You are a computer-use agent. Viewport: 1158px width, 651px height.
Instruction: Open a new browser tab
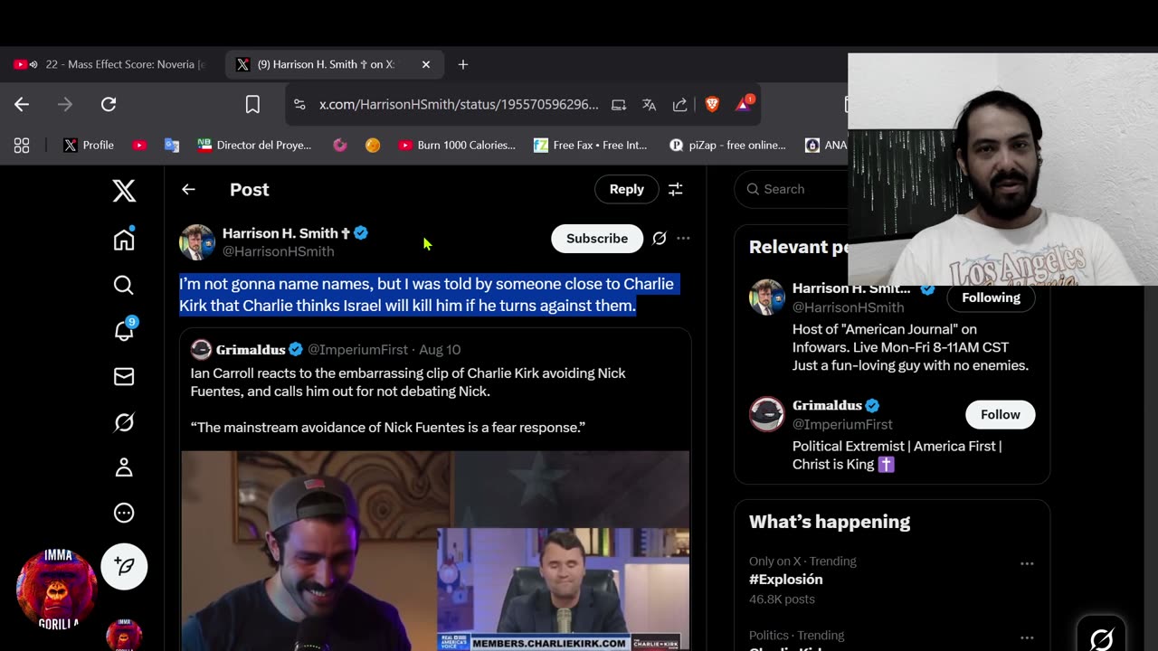[463, 64]
